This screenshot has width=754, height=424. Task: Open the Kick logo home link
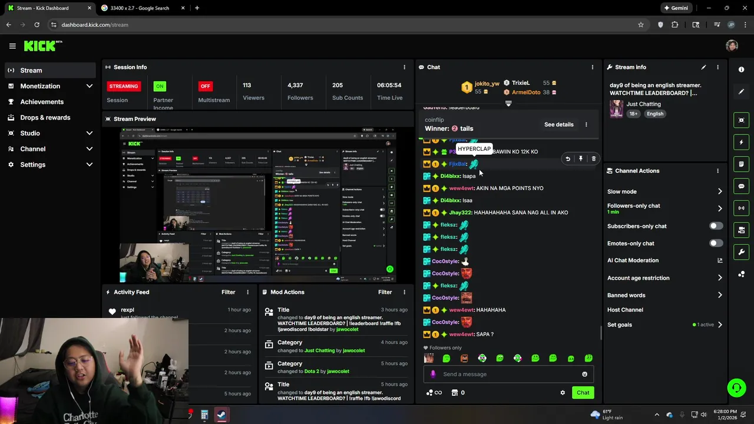(42, 46)
